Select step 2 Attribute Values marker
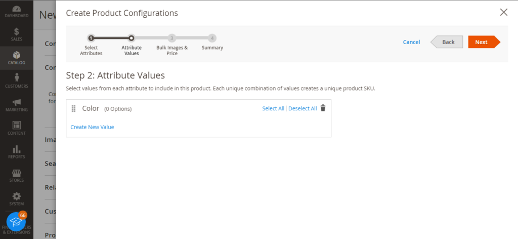The image size is (518, 239). pos(132,38)
